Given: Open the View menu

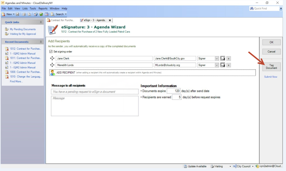Looking at the screenshot, I should coord(17,9).
